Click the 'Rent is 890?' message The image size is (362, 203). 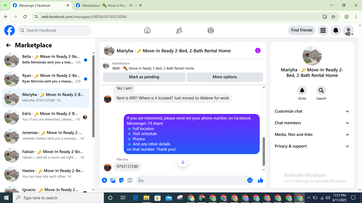coord(173,98)
